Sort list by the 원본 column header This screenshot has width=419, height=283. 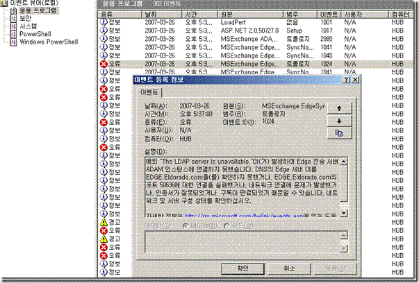[x=251, y=14]
